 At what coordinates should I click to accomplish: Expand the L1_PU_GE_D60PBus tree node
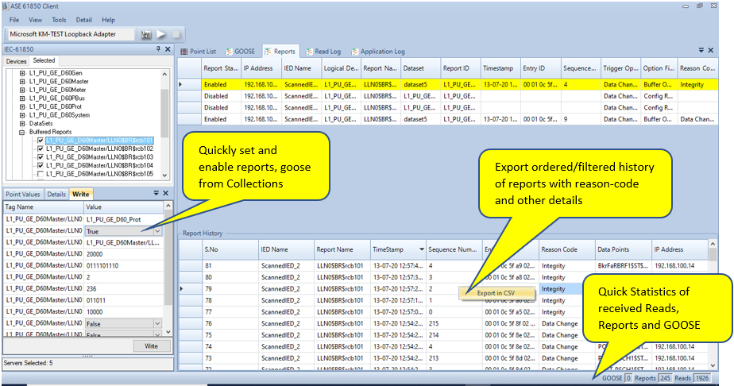click(x=22, y=98)
